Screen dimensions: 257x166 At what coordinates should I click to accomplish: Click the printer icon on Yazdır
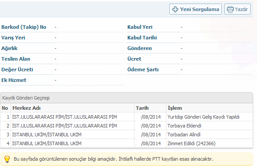[x=230, y=9]
